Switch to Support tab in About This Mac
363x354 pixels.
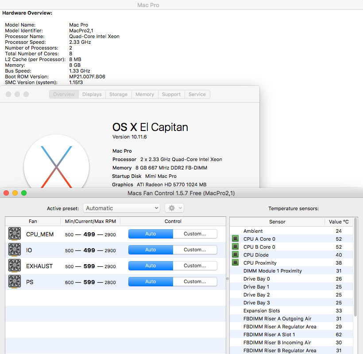pyautogui.click(x=171, y=94)
